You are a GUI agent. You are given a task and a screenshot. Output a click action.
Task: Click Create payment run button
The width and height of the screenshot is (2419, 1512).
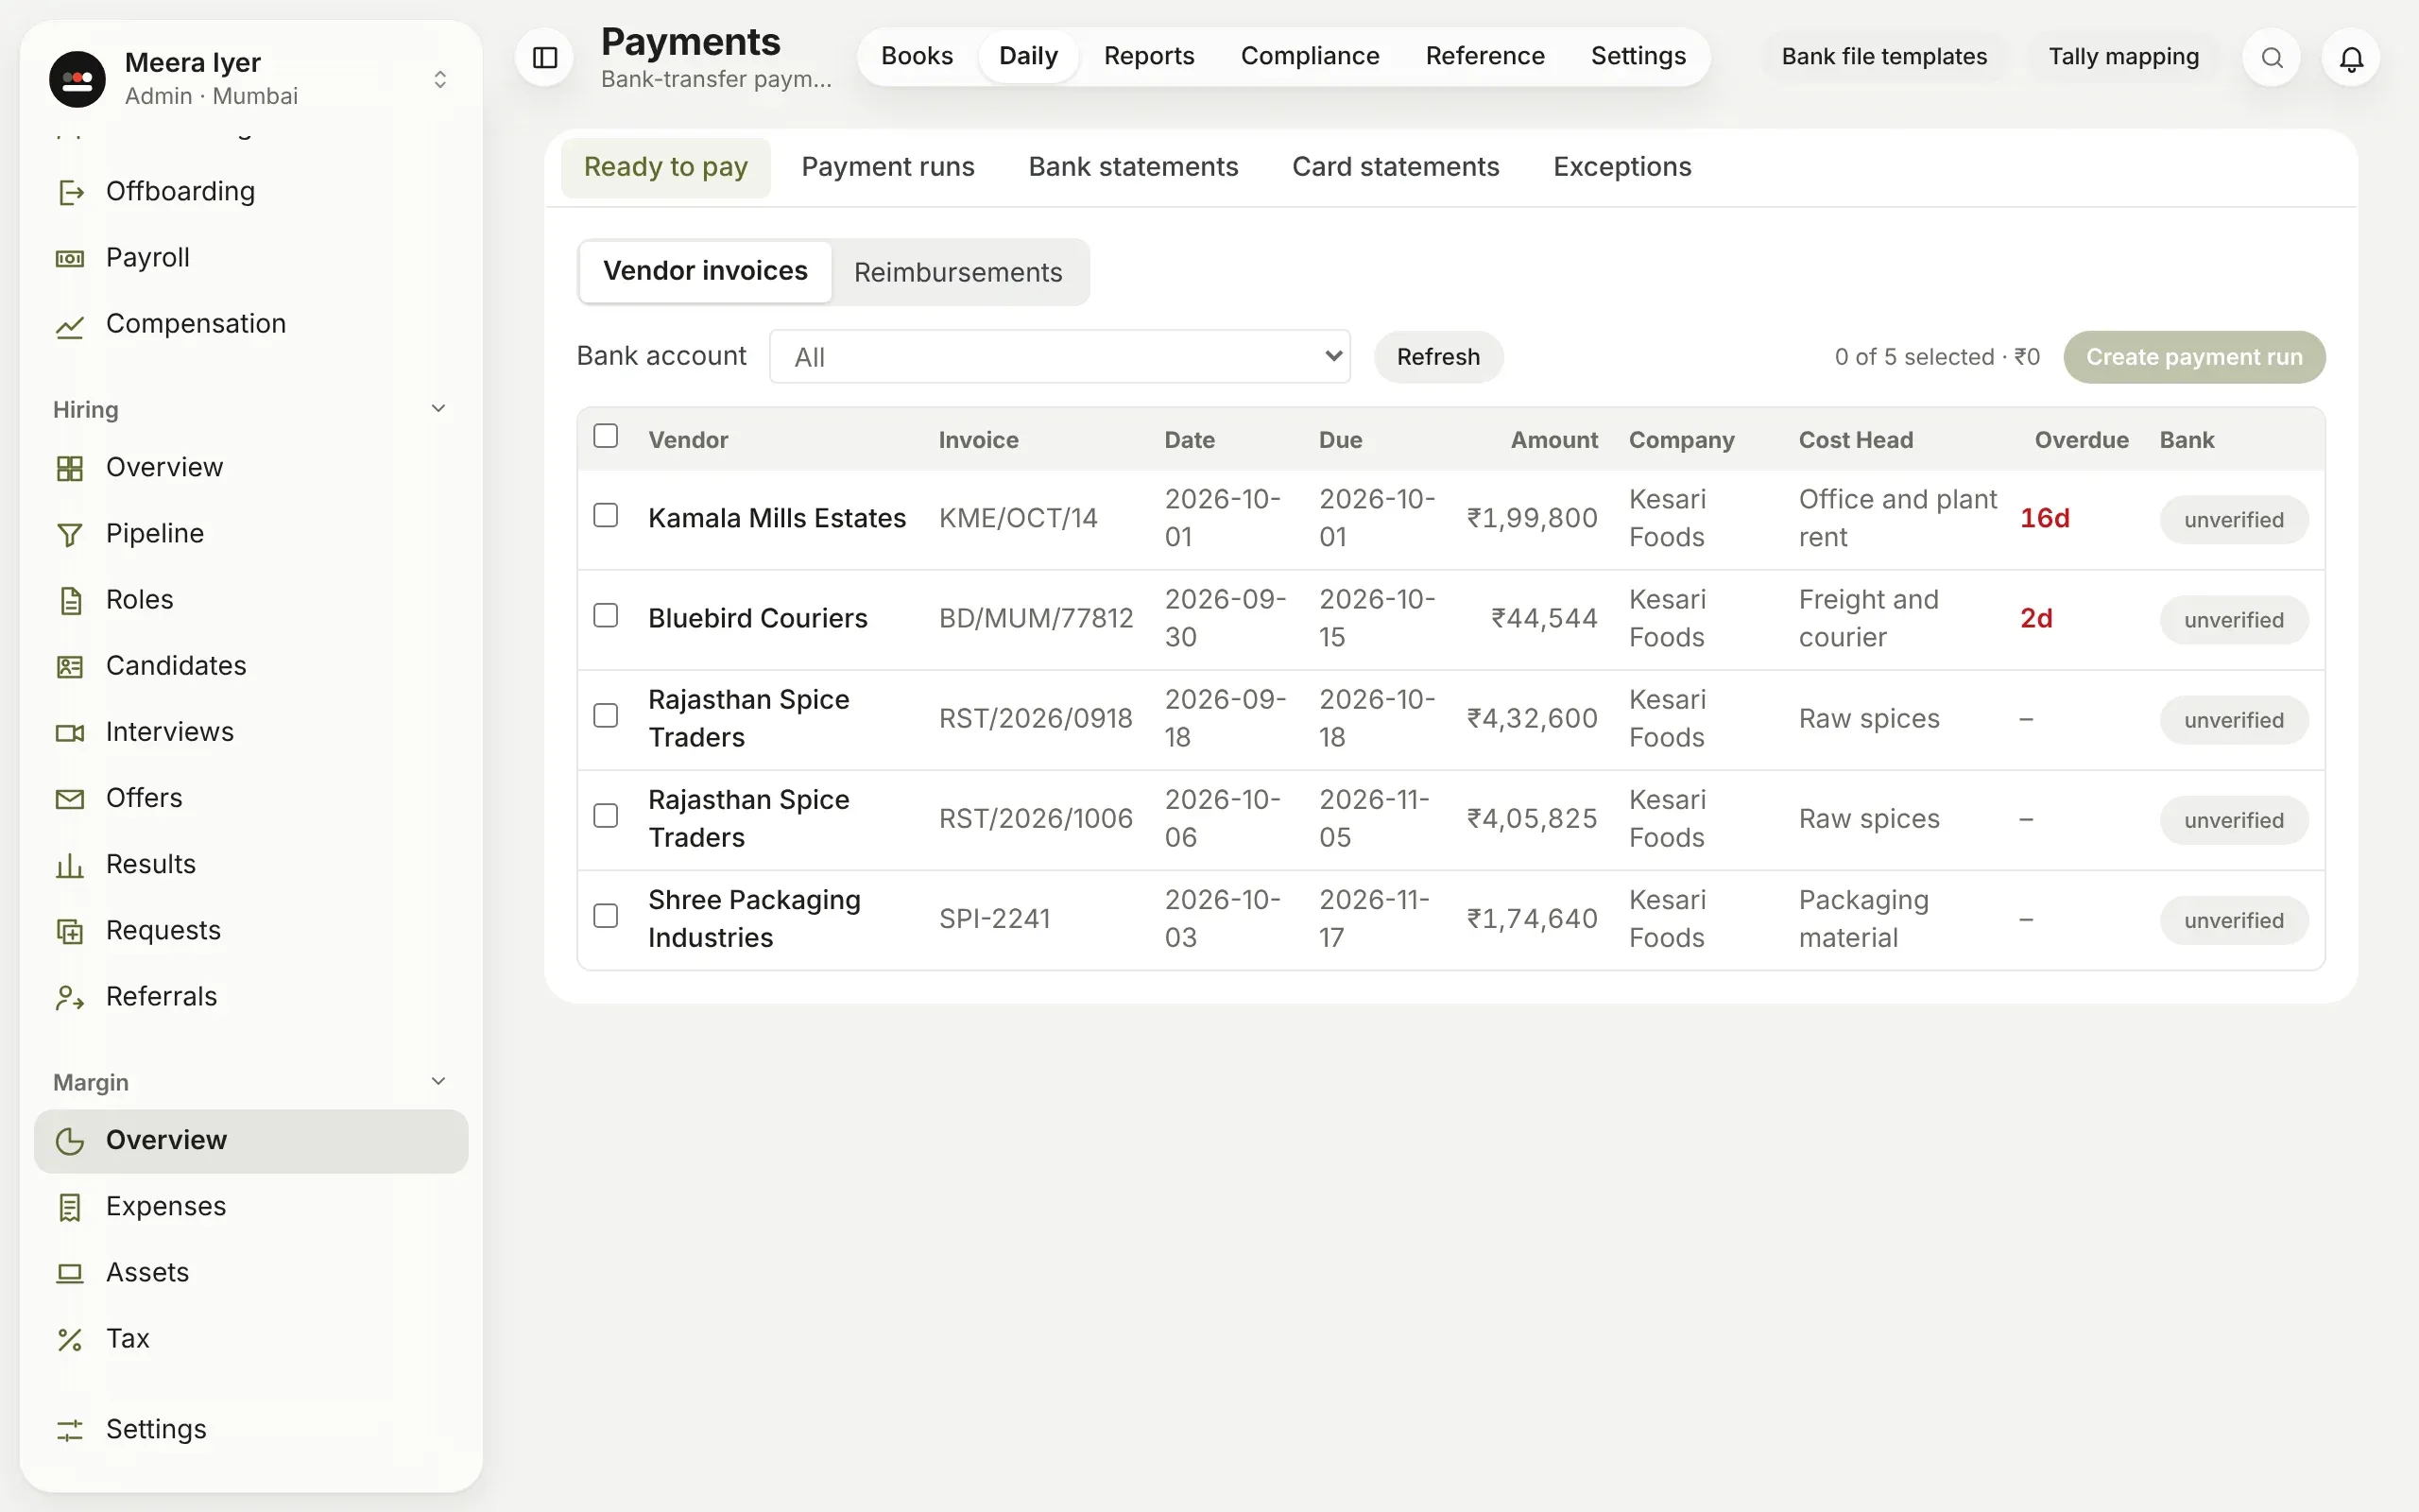(x=2194, y=357)
